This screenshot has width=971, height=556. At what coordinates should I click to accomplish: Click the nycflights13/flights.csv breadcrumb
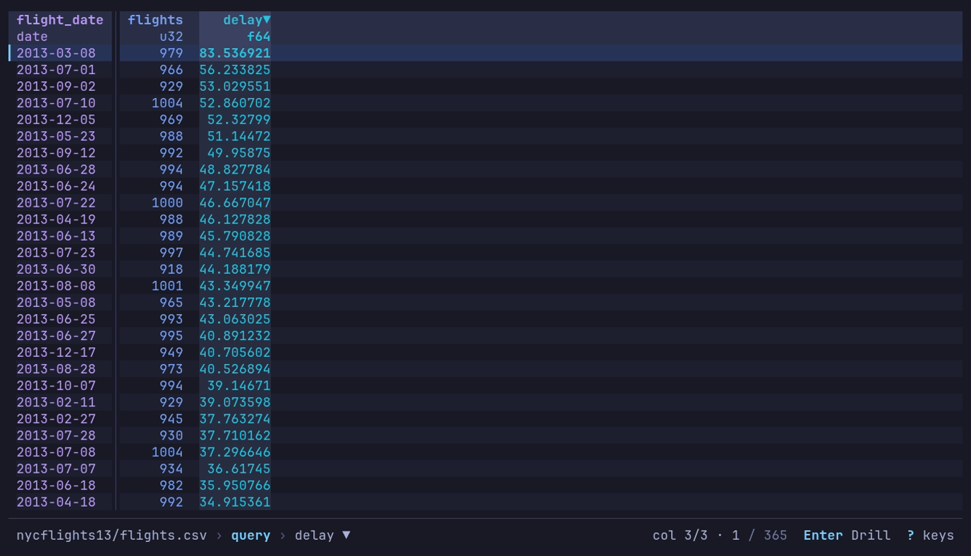click(x=111, y=535)
